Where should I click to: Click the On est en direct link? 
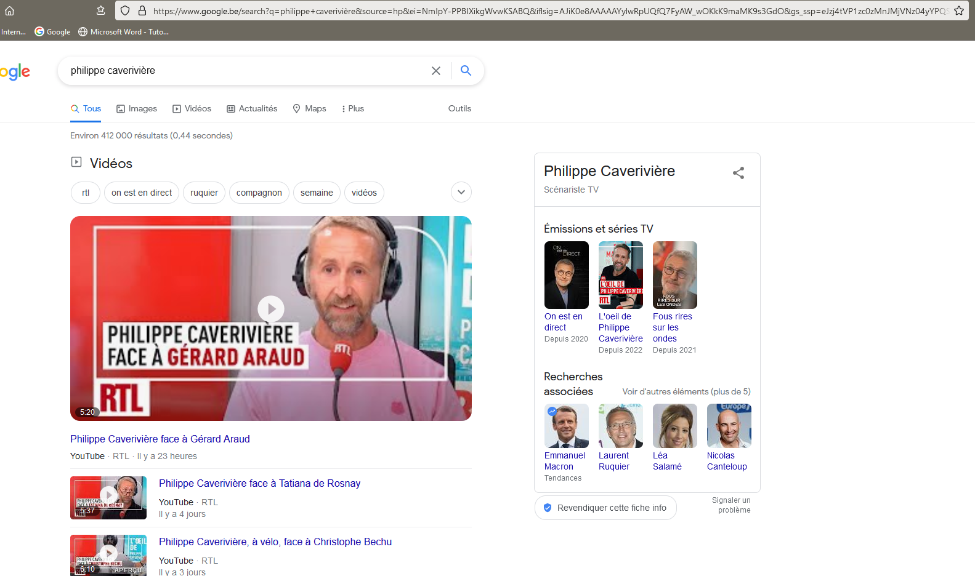pos(564,322)
